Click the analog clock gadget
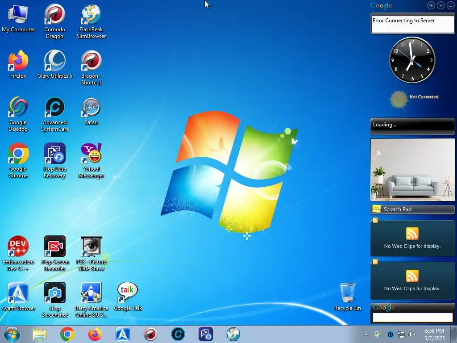 click(x=412, y=60)
